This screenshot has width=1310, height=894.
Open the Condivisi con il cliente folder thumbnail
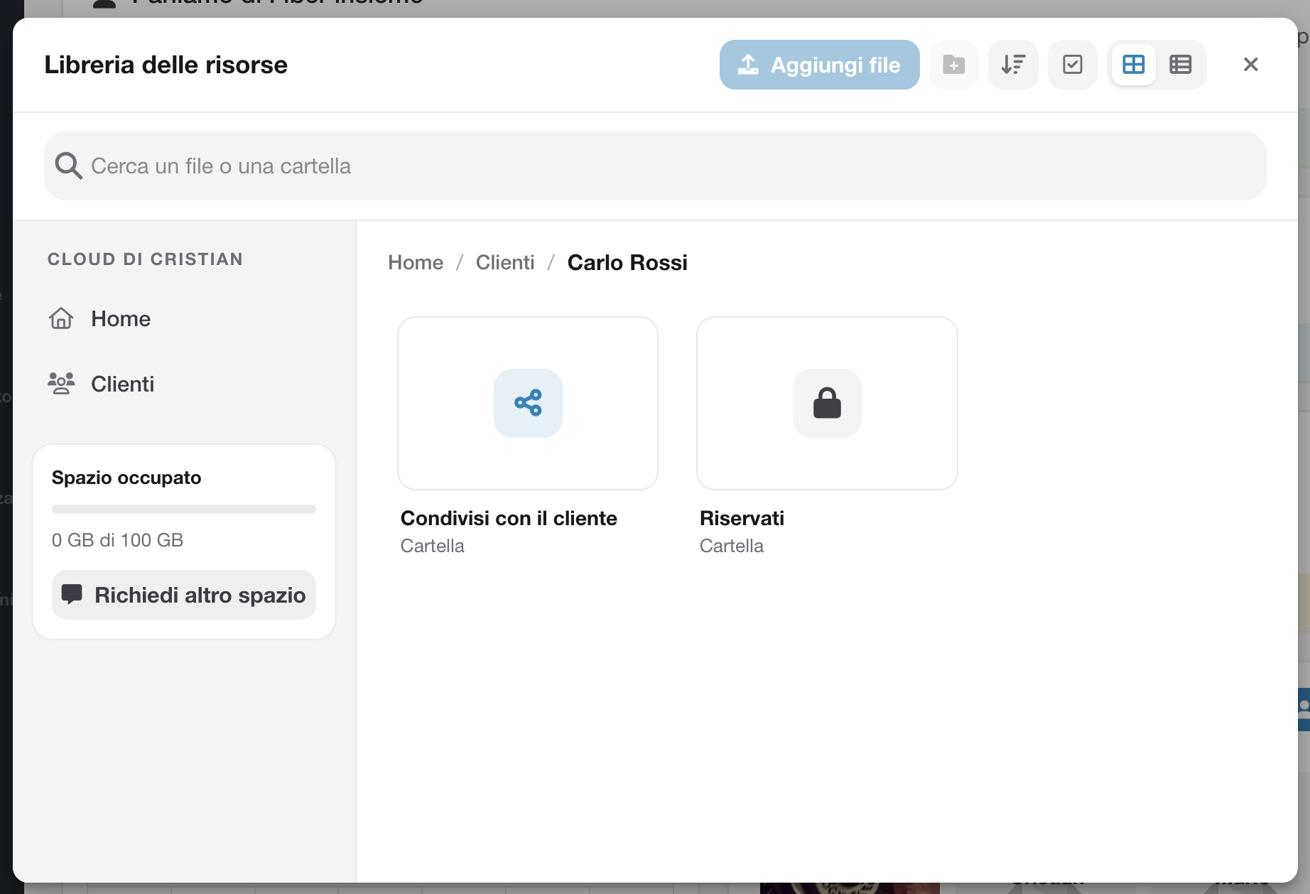[528, 403]
